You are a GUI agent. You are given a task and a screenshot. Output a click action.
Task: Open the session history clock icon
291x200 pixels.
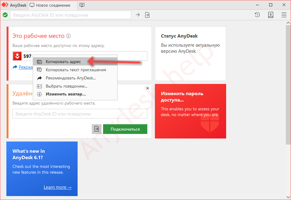tap(257, 15)
